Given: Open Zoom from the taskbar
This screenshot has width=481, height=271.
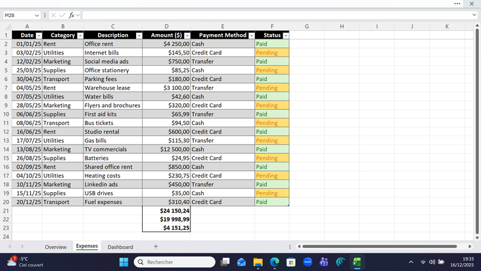Looking at the screenshot, I should point(308,262).
